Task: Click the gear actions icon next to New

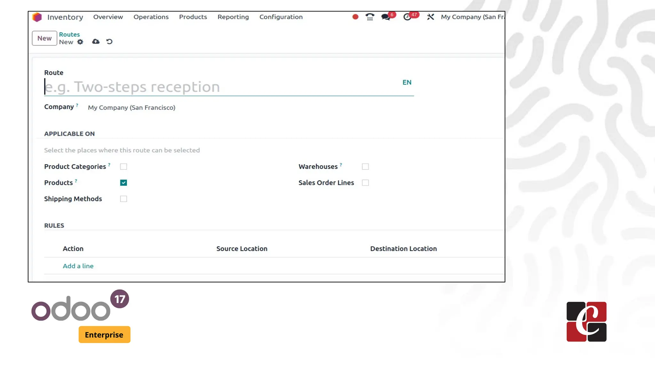Action: 80,42
